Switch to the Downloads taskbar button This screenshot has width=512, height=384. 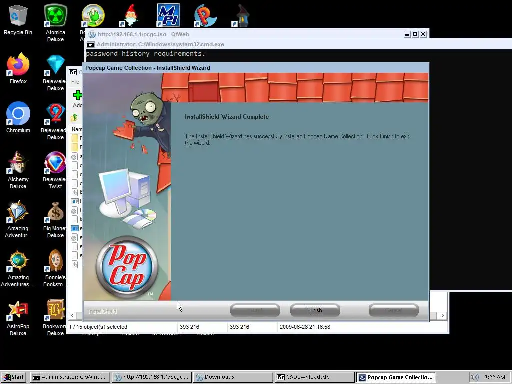tap(233, 377)
